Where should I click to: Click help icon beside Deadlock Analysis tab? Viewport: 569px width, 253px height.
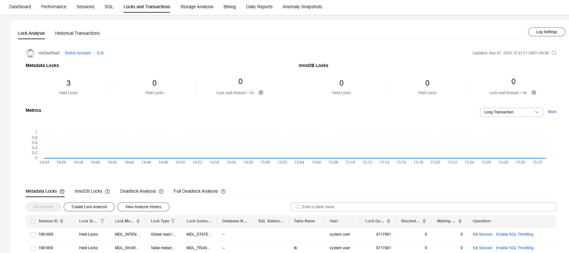[x=161, y=191]
